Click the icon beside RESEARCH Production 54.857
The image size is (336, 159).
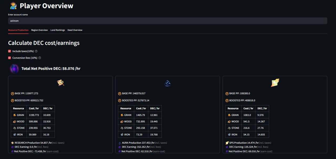pyautogui.click(x=12, y=143)
